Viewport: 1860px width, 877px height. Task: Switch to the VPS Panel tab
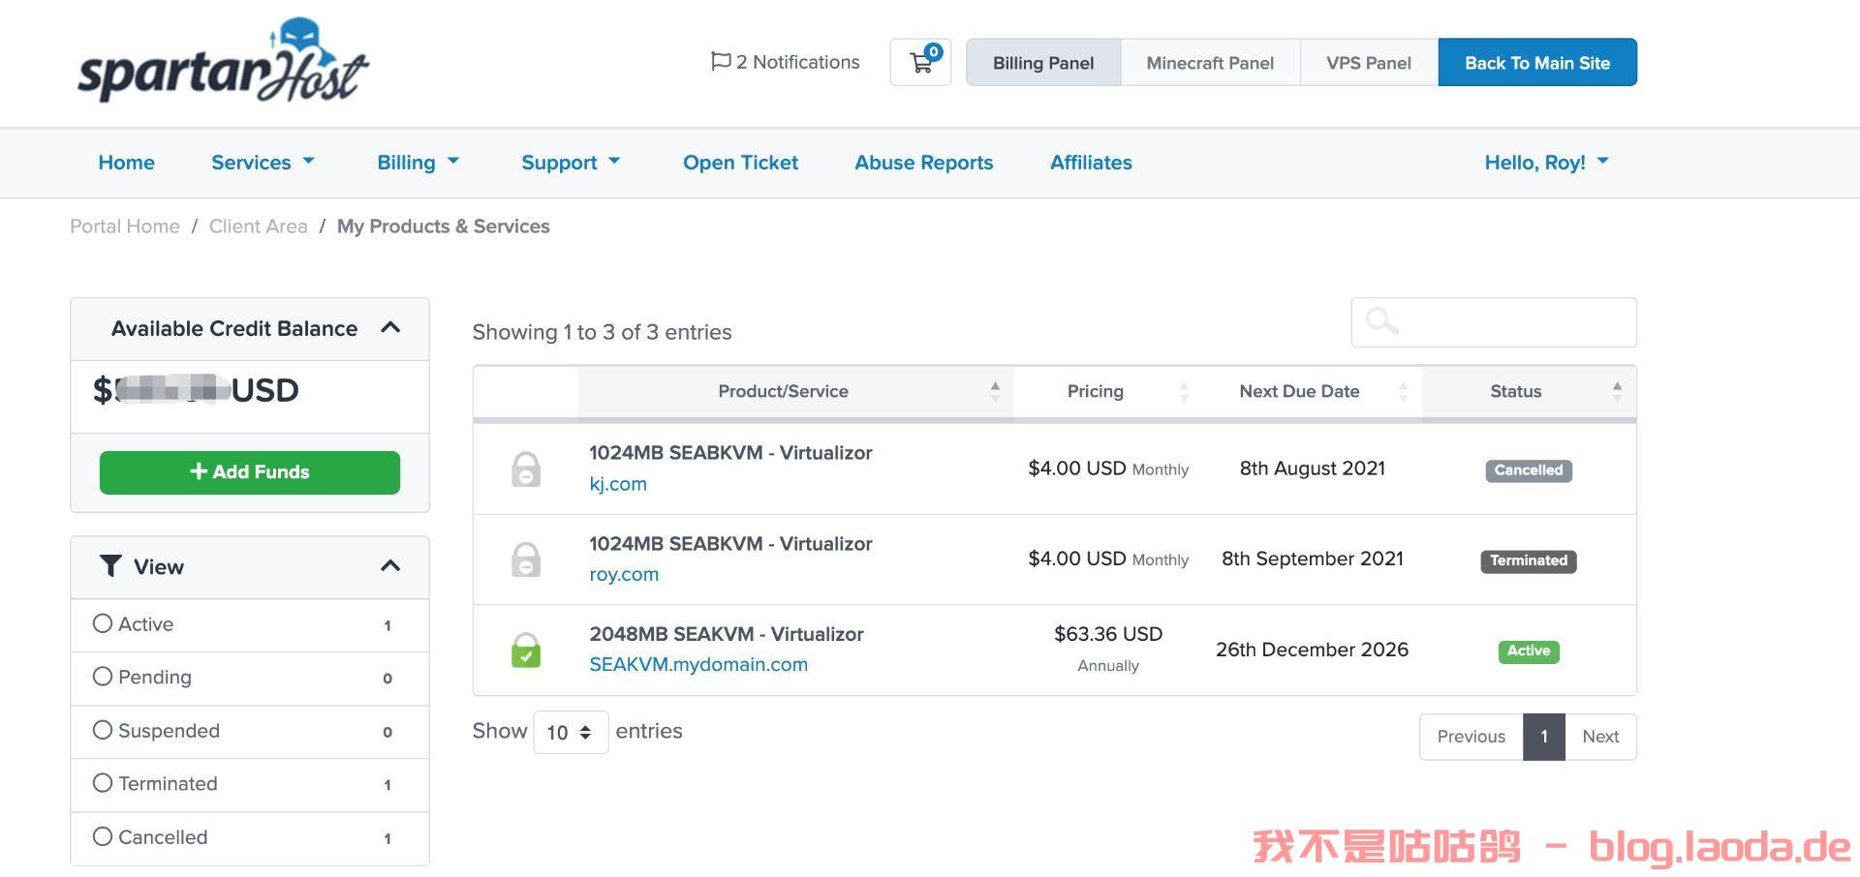1369,63
